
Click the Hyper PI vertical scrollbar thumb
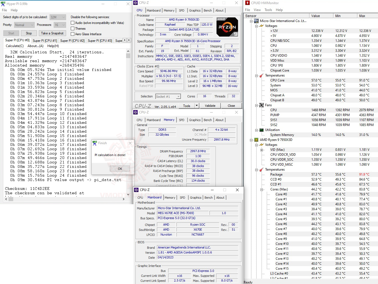point(128,56)
